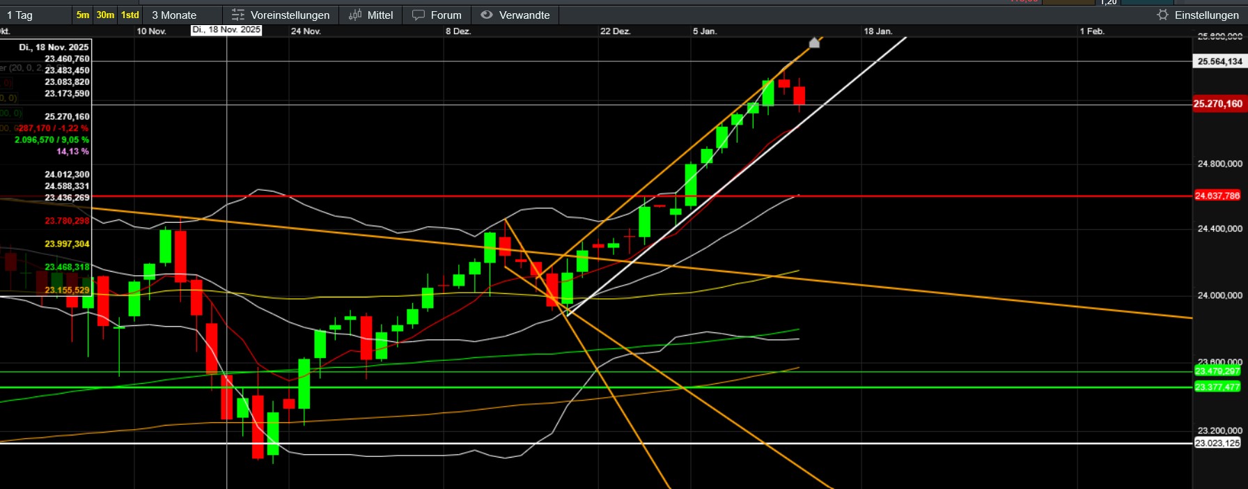Click the gray house-shaped trendline marker
This screenshot has width=1248, height=489.
(814, 43)
